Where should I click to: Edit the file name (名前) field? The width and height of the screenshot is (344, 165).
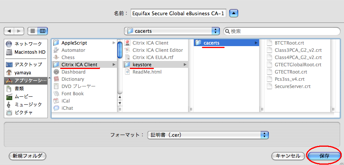tap(178, 13)
